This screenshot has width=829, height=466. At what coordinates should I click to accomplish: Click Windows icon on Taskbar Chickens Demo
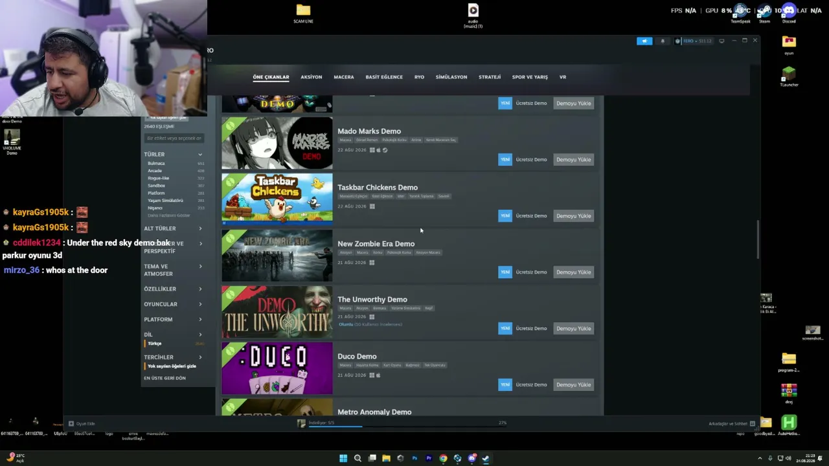pyautogui.click(x=372, y=206)
